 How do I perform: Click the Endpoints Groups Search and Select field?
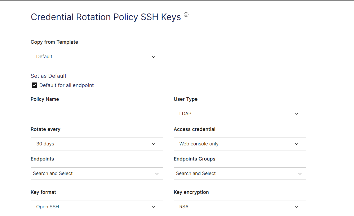[x=222, y=173]
